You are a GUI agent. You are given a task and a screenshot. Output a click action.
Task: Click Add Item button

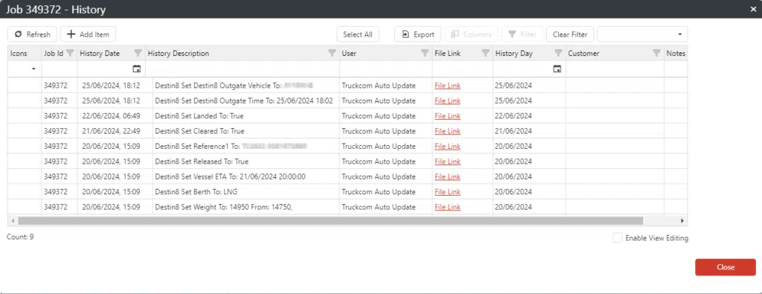[x=88, y=34]
